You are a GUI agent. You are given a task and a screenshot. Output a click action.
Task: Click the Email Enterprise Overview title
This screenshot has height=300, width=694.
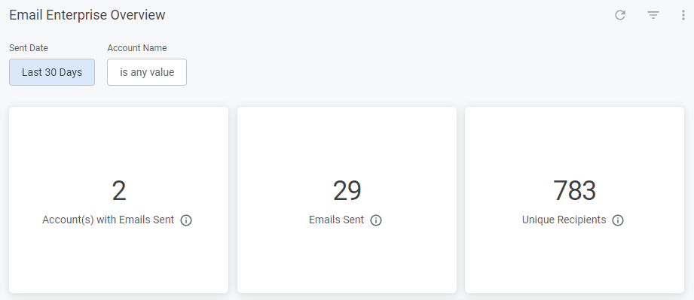[x=87, y=14]
